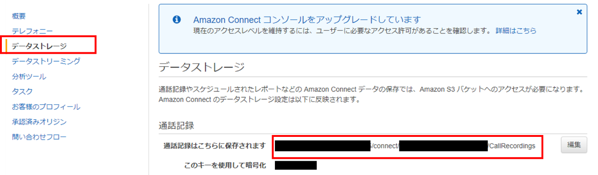The height and width of the screenshot is (175, 598).
Task: Navigate to 分析ツール
Action: (29, 77)
